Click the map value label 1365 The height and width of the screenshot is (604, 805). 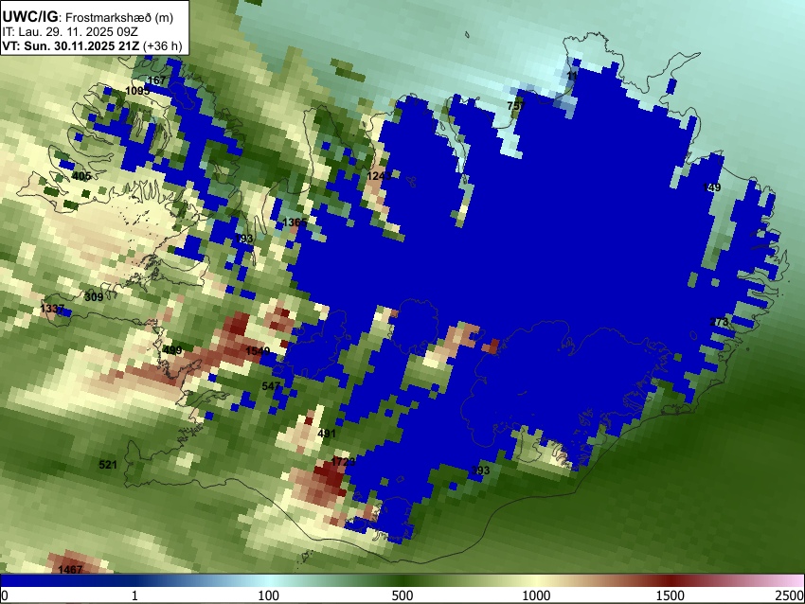tap(295, 222)
